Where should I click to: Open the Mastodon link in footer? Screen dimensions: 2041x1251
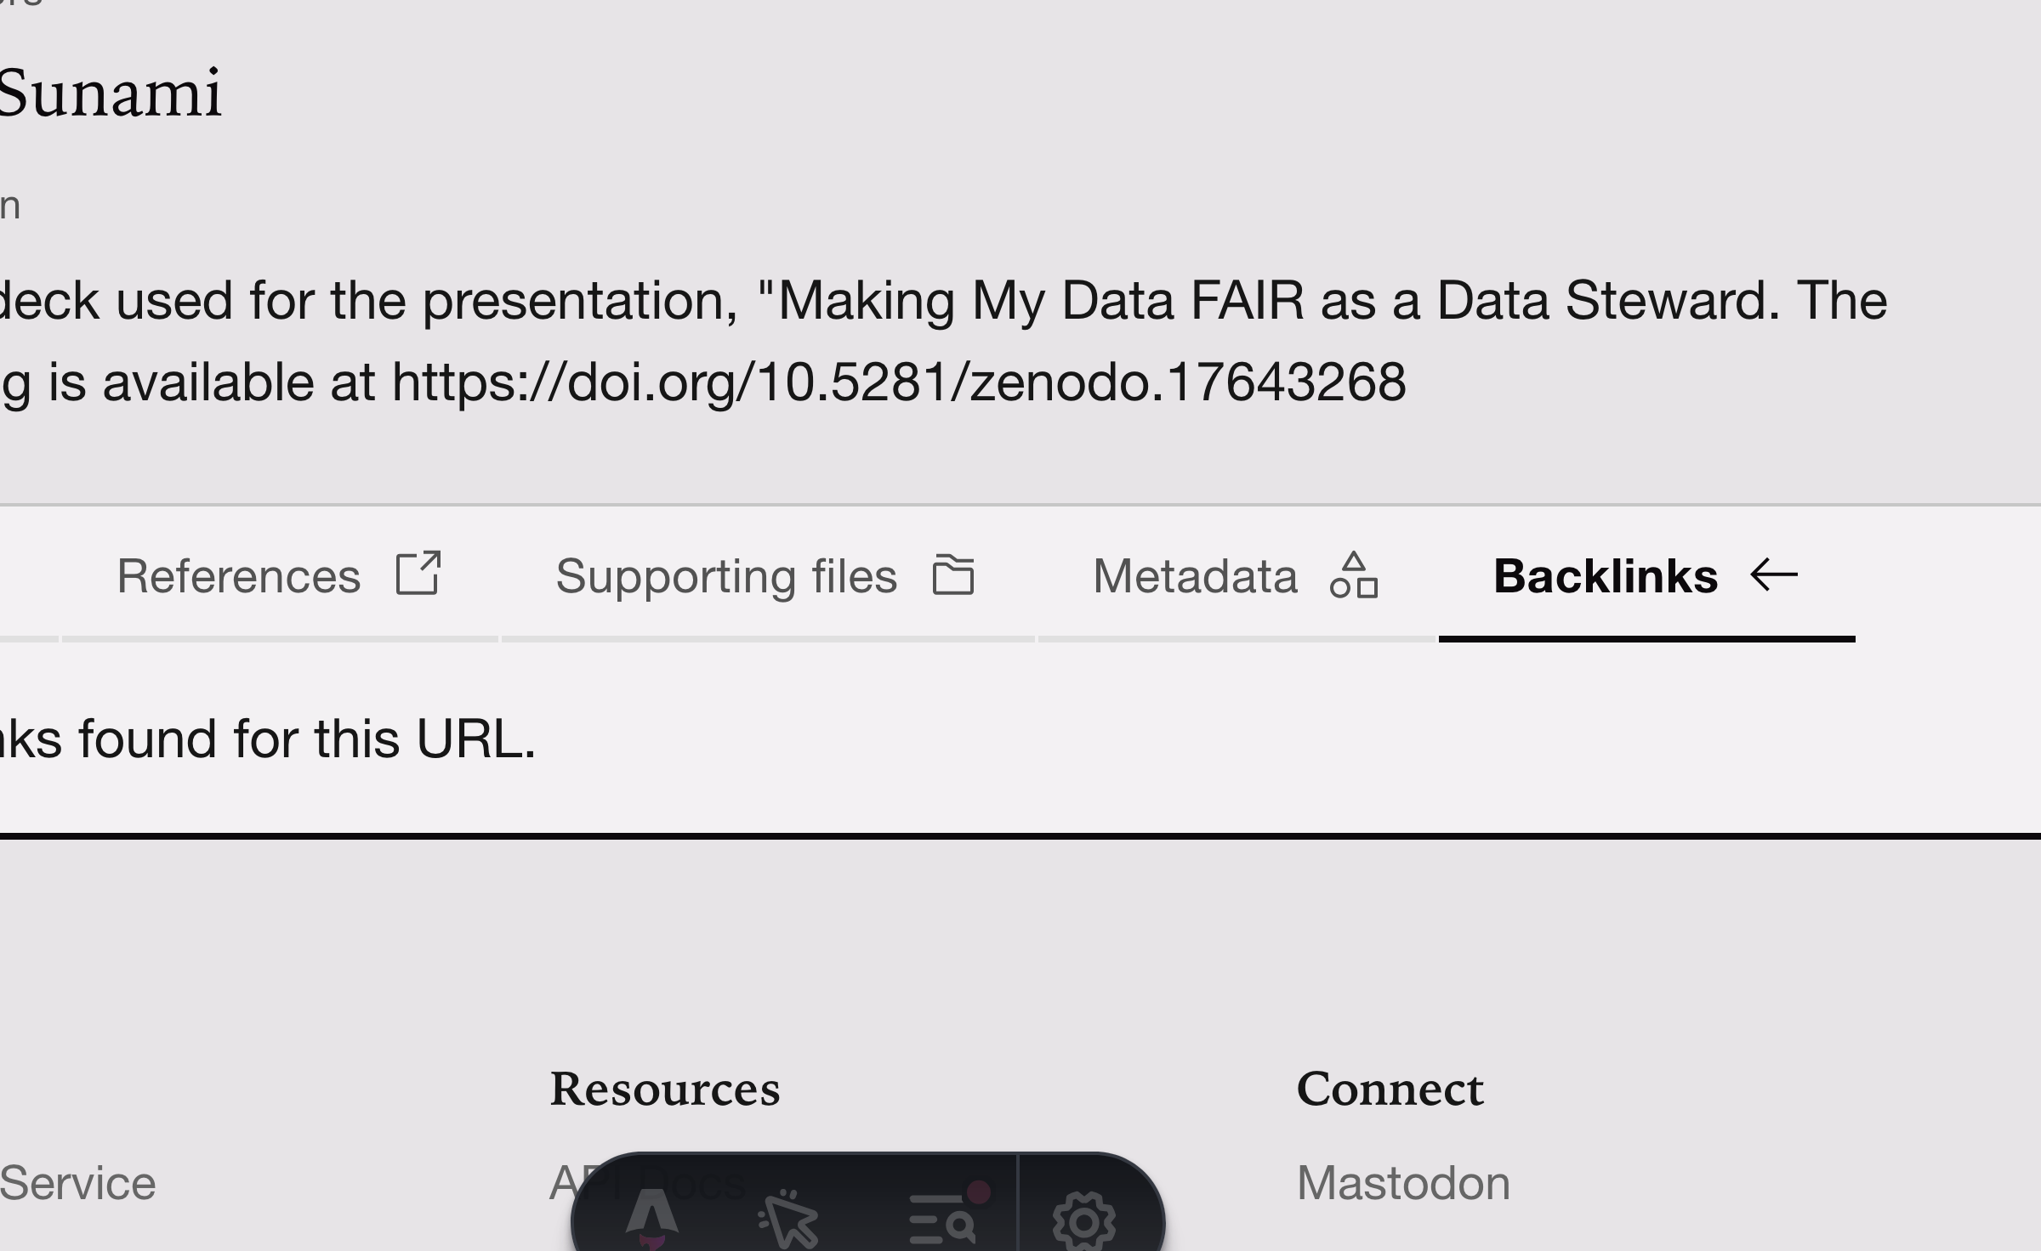click(1403, 1183)
